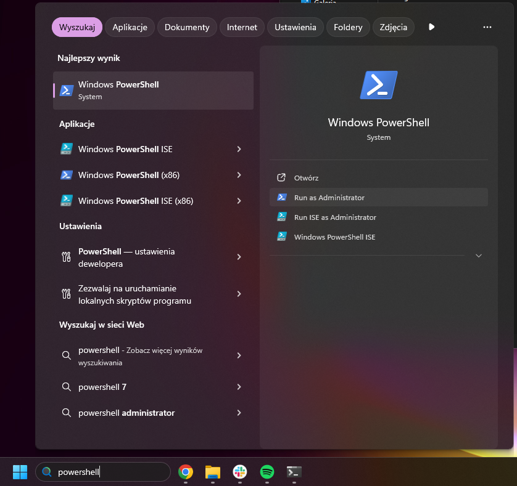Click Otwórz to open PowerShell

coord(379,178)
